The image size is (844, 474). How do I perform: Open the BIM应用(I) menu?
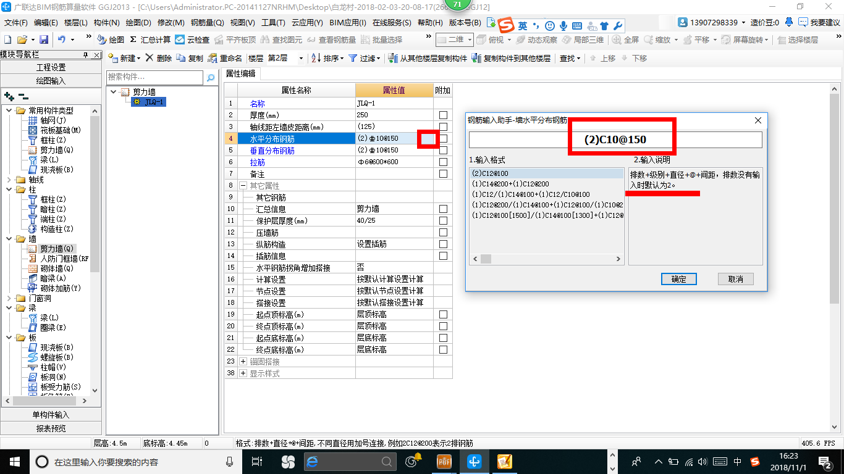click(348, 22)
